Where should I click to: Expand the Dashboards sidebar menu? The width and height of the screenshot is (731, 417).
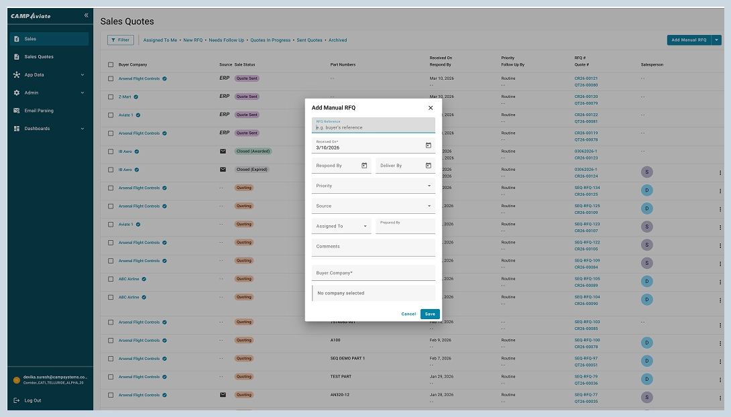coord(50,129)
